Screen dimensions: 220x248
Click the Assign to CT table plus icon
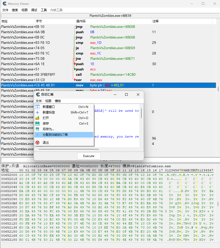(x=37, y=135)
